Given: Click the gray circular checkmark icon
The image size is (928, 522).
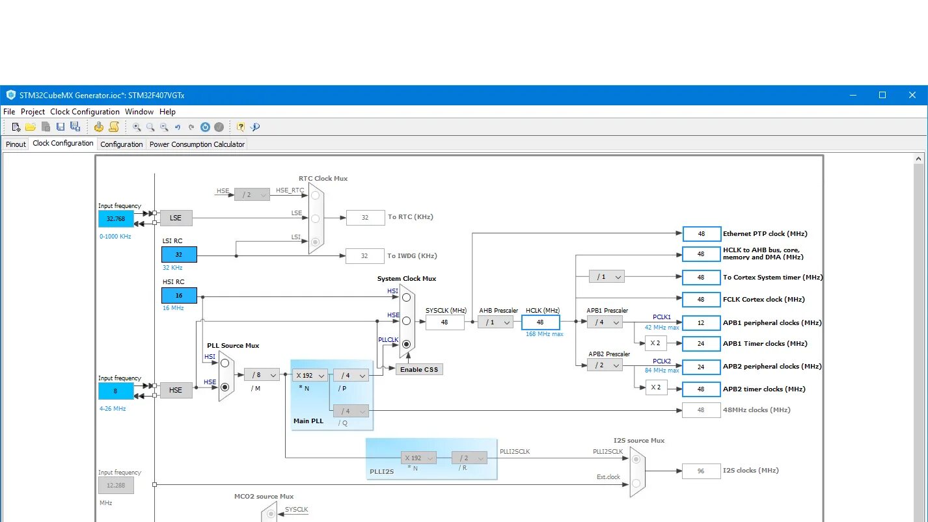Looking at the screenshot, I should [219, 127].
